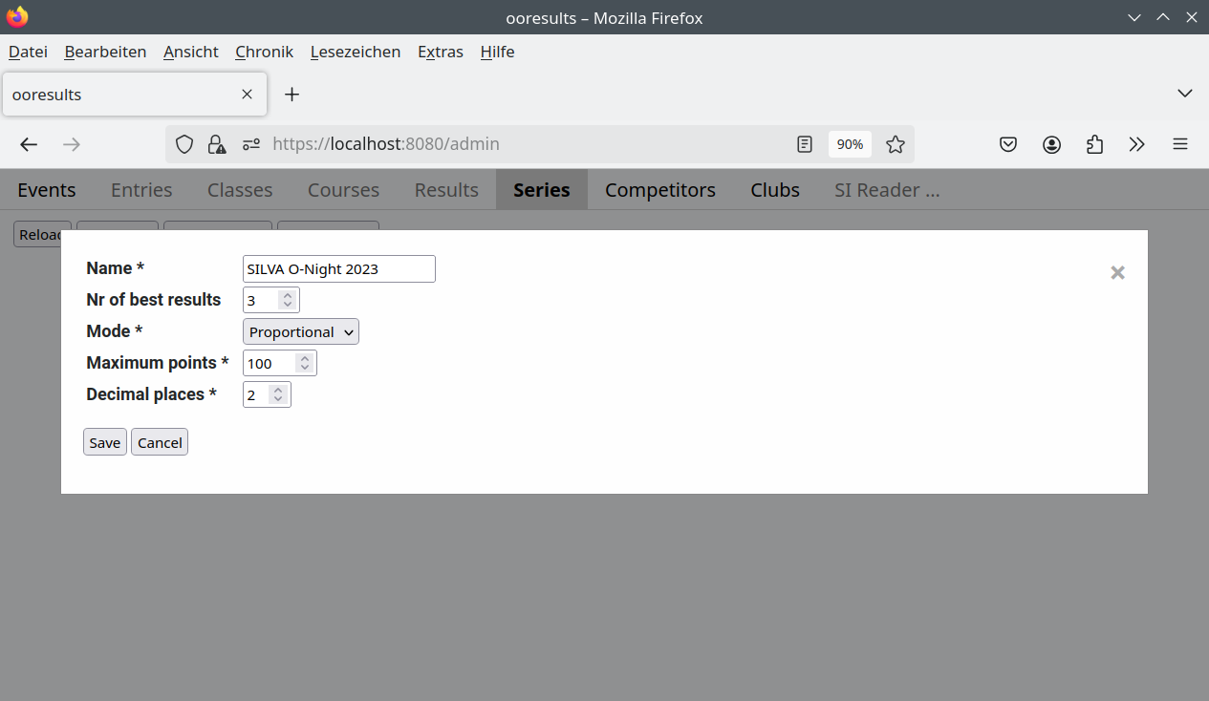
Task: Open the Pocket save icon
Action: (1008, 144)
